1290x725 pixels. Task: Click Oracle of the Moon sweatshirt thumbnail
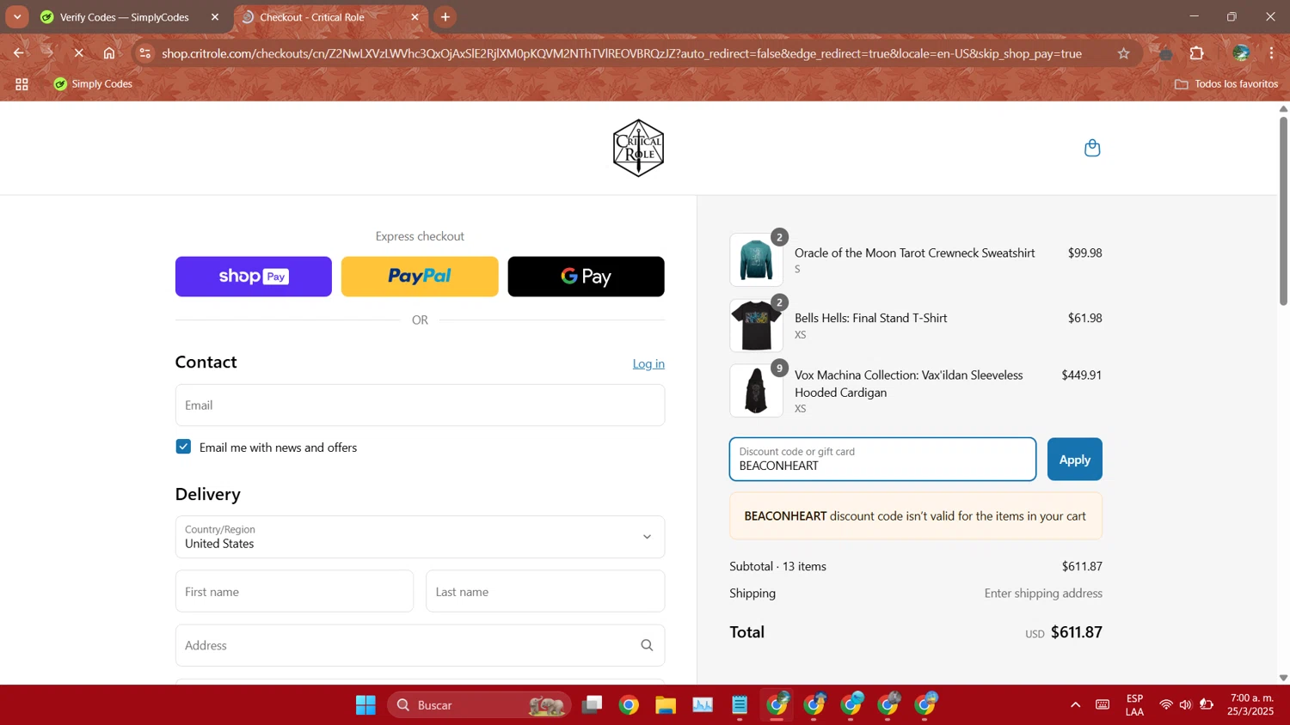pos(756,259)
